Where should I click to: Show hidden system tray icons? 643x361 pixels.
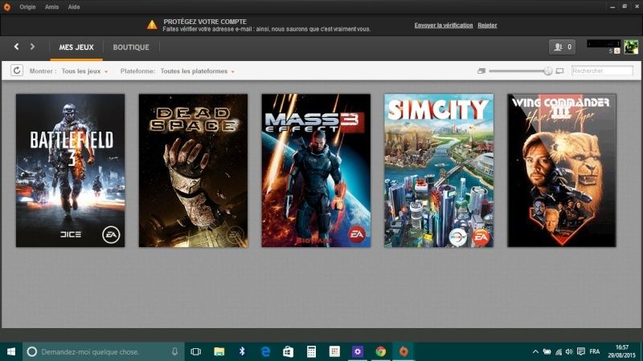click(x=535, y=351)
